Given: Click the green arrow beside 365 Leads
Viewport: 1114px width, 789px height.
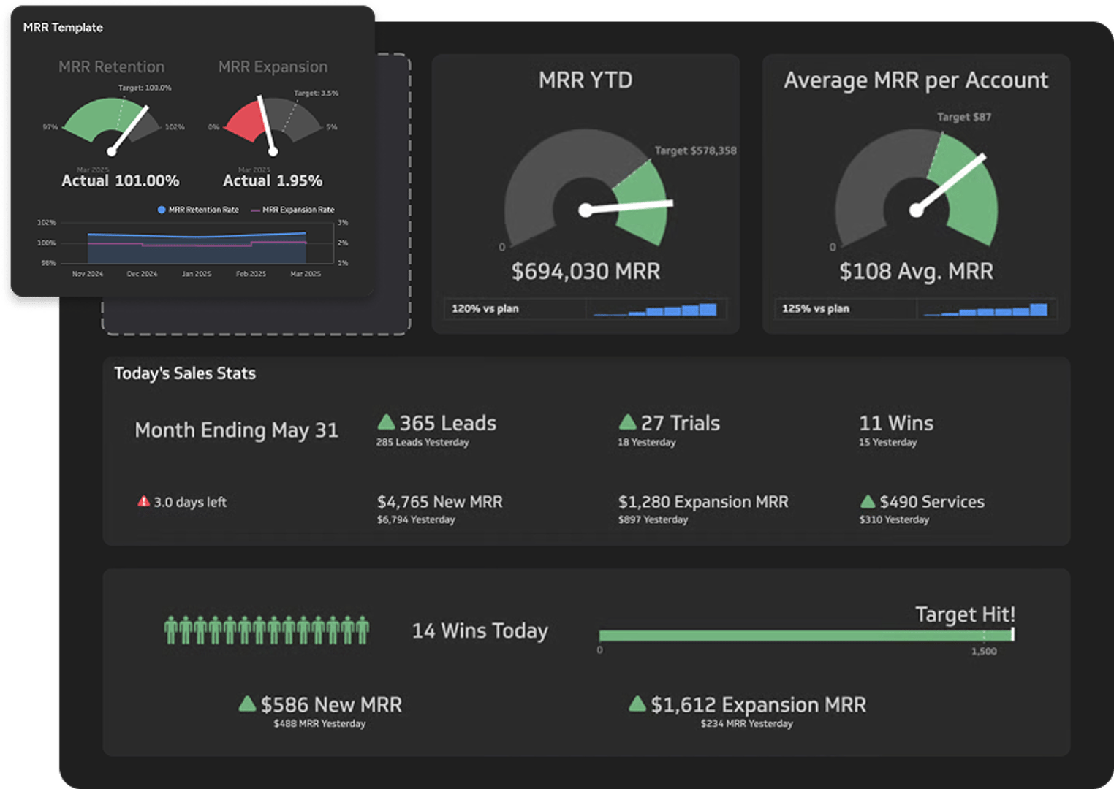Looking at the screenshot, I should coord(386,422).
